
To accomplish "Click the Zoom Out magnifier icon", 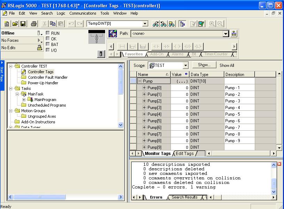I will tap(220, 24).
